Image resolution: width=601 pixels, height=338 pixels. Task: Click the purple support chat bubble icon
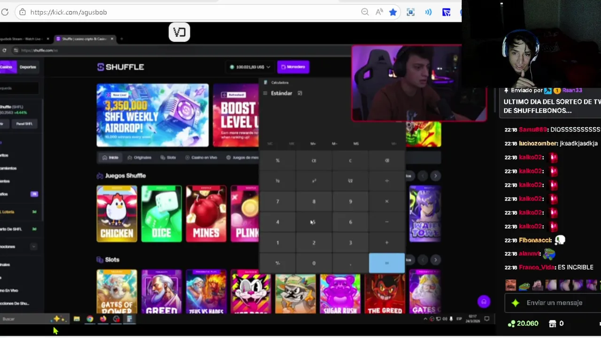[484, 302]
